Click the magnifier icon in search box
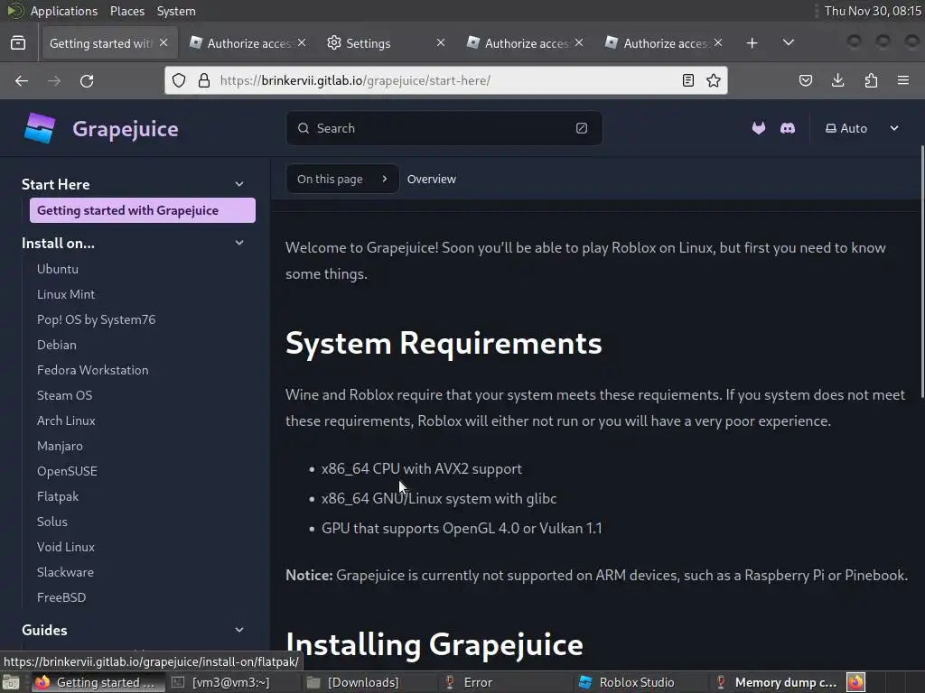 (x=304, y=128)
